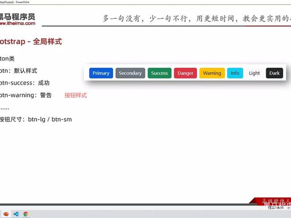Click the Light button sample
Image resolution: width=291 pixels, height=218 pixels.
(254, 73)
